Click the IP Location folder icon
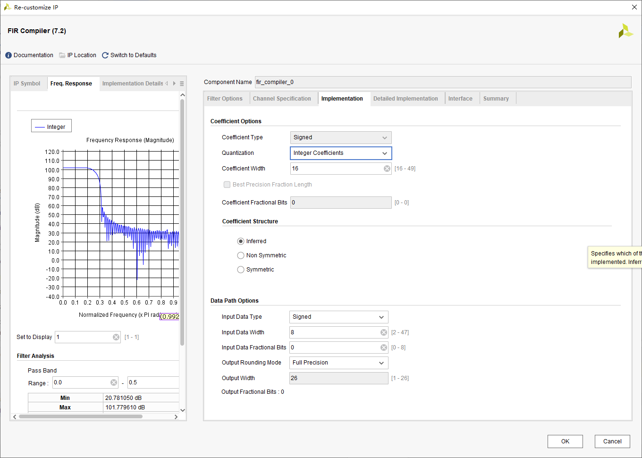This screenshot has width=642, height=458. point(62,55)
